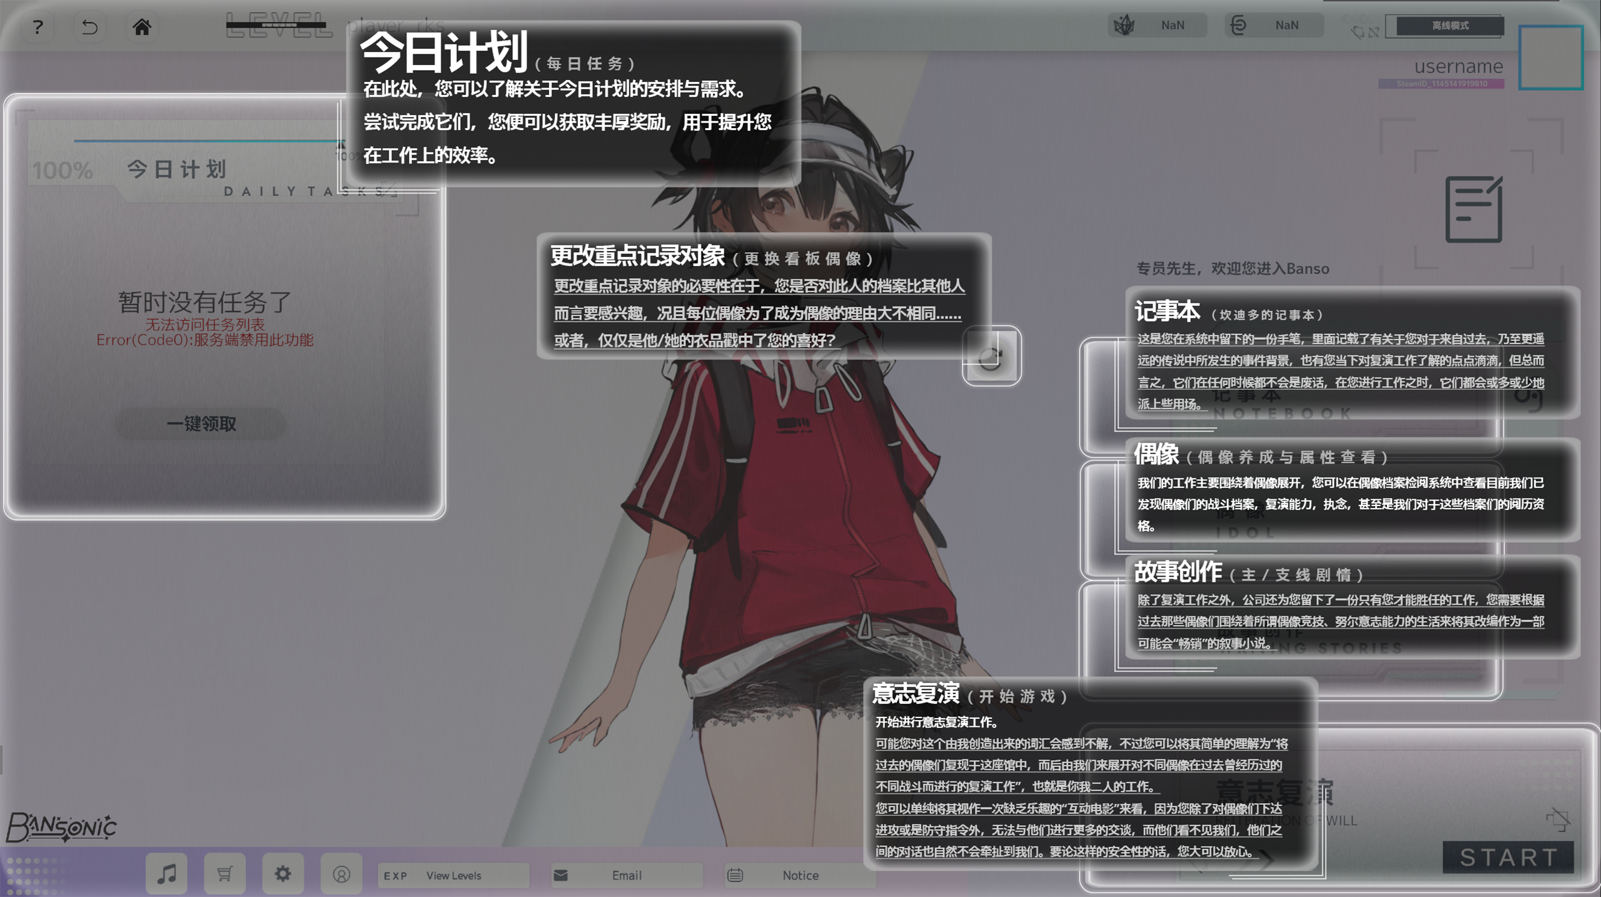
Task: Click the Error(Code0) red error text
Action: (x=205, y=340)
